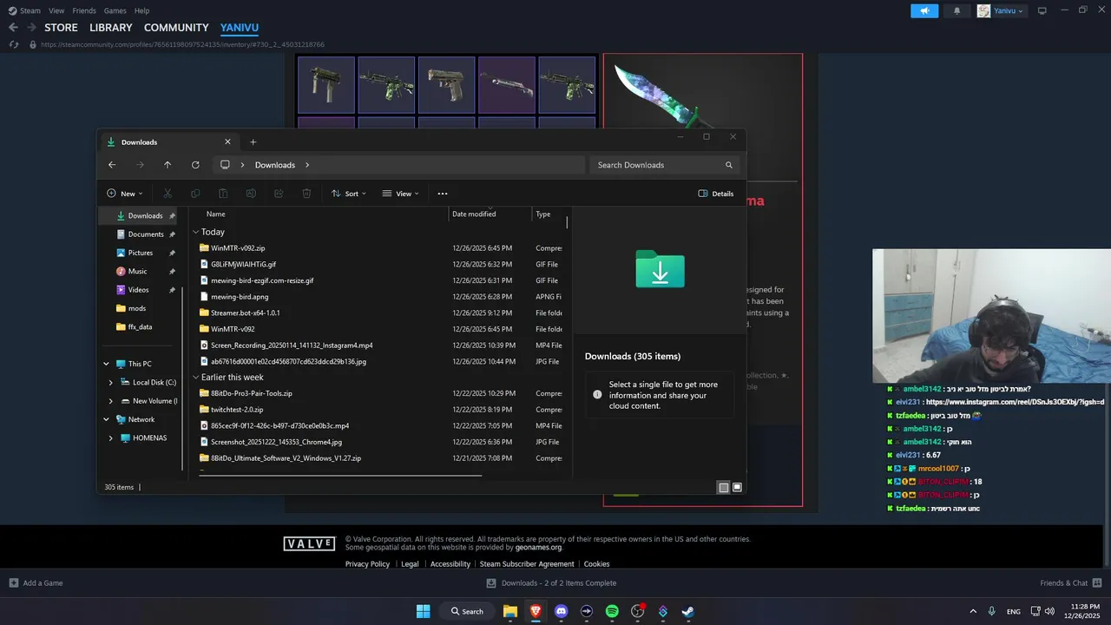1111x625 pixels.
Task: Go back in File Explorer
Action: 112,165
